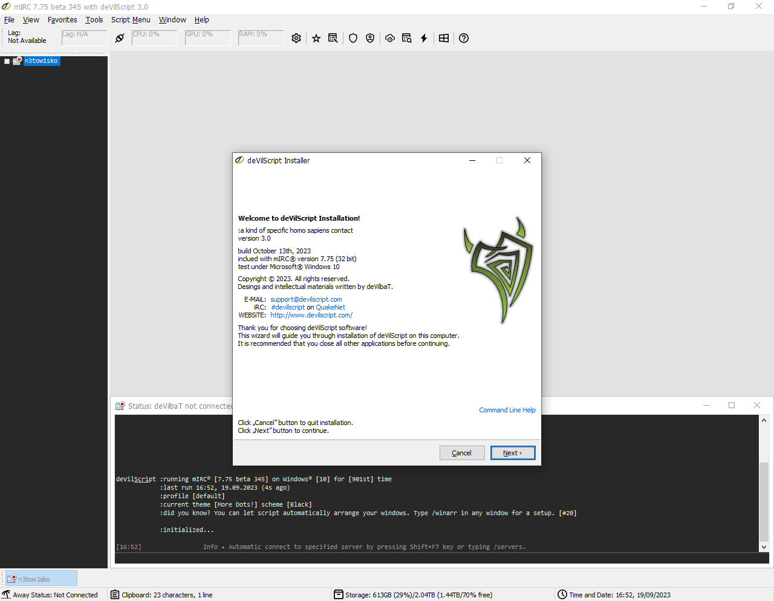The height and width of the screenshot is (601, 774).
Task: Click the shield with person icon
Action: tap(370, 38)
